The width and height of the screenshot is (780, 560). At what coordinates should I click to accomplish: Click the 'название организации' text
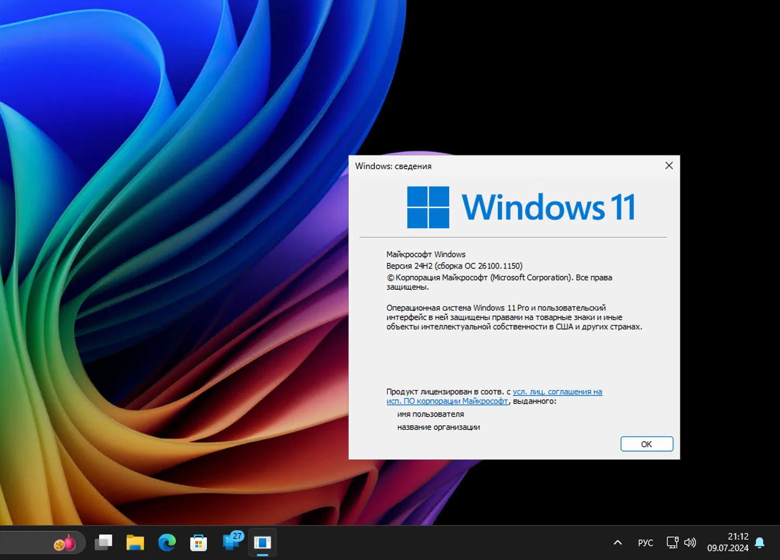(438, 427)
